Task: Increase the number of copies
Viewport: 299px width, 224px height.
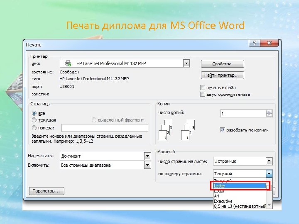Action: click(x=269, y=112)
